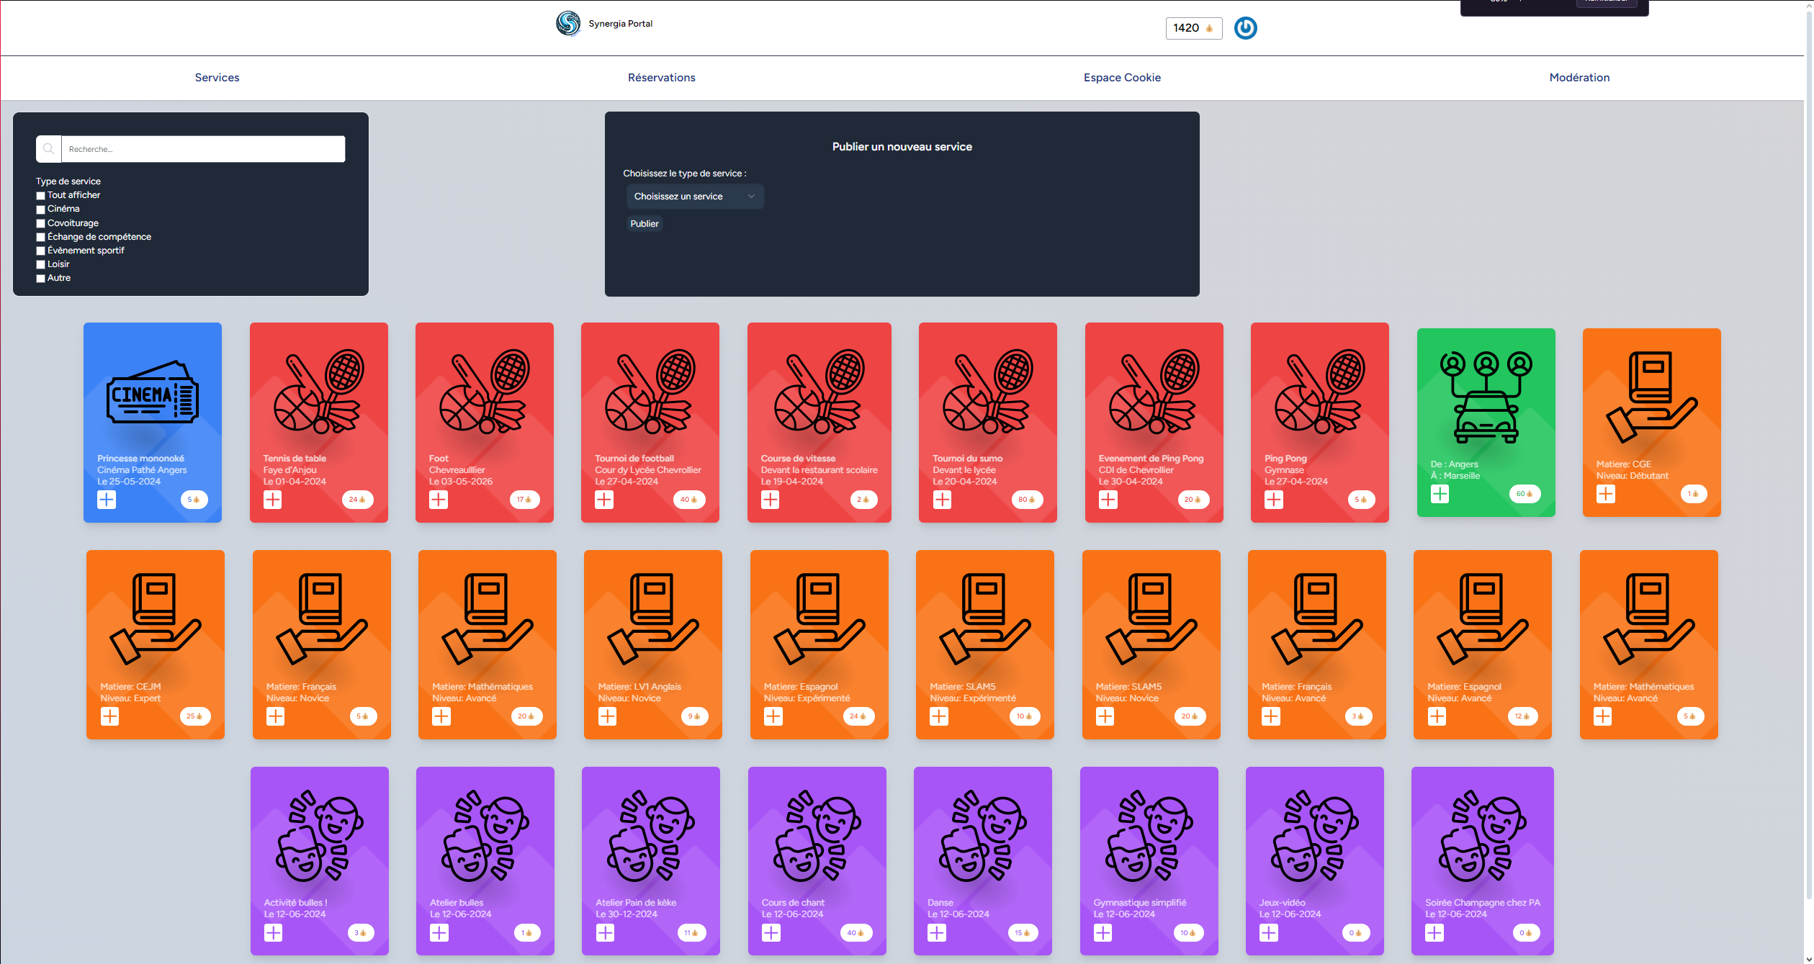Open the Modération menu item

tap(1579, 78)
